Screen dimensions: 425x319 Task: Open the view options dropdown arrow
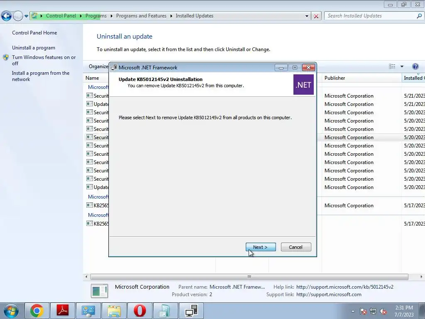(402, 66)
